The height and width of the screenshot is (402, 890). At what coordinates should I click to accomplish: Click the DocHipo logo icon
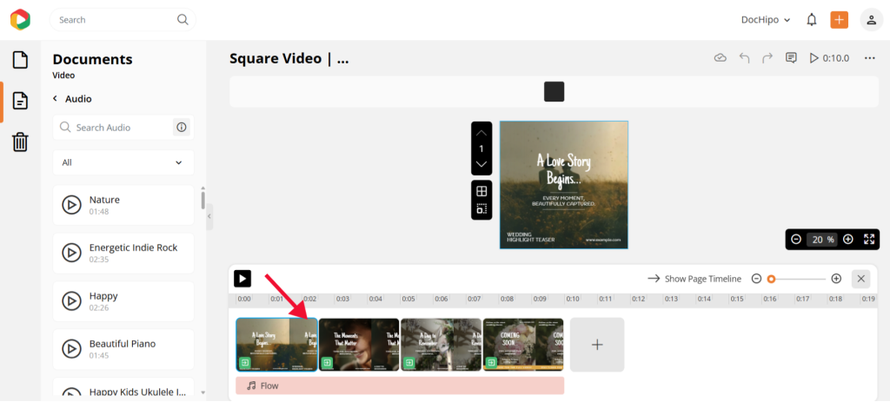click(x=20, y=20)
